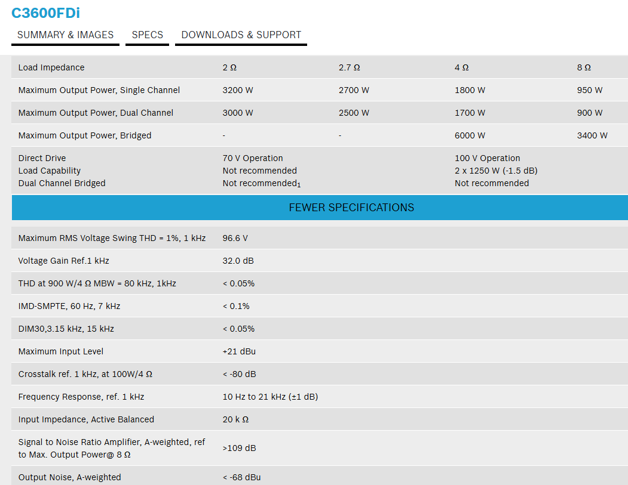
Task: Collapse table with Fewer Specifications button
Action: tap(320, 208)
